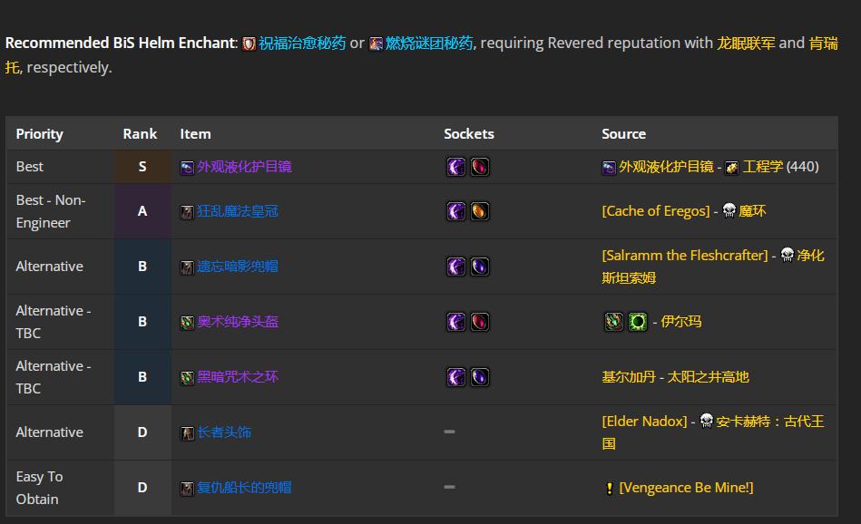Select the 黑暗咒术之环 item link
This screenshot has height=524, width=861.
(x=238, y=377)
